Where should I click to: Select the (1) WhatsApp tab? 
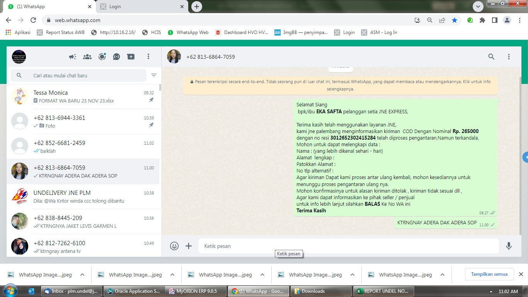50,7
